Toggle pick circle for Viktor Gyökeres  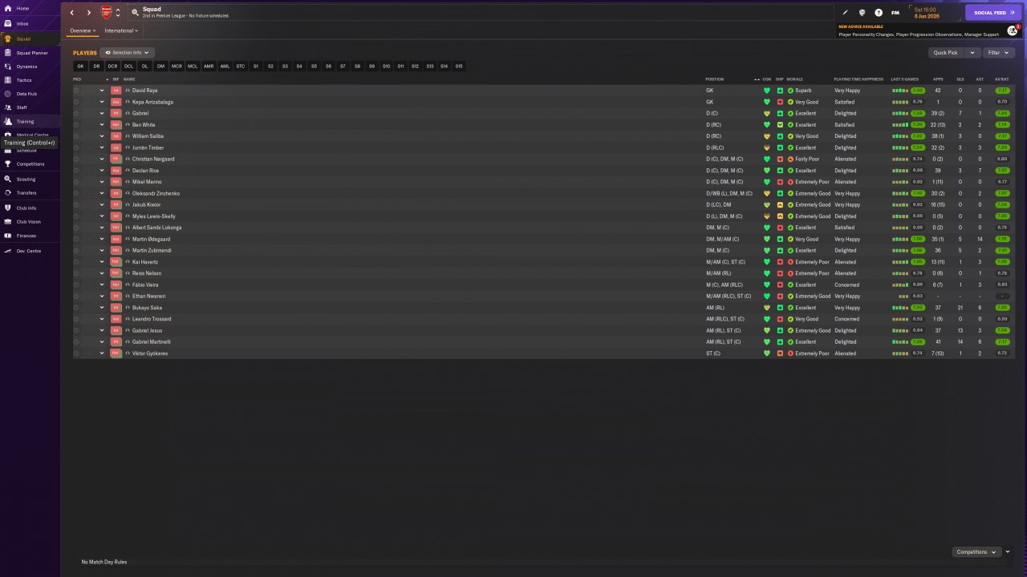(77, 353)
